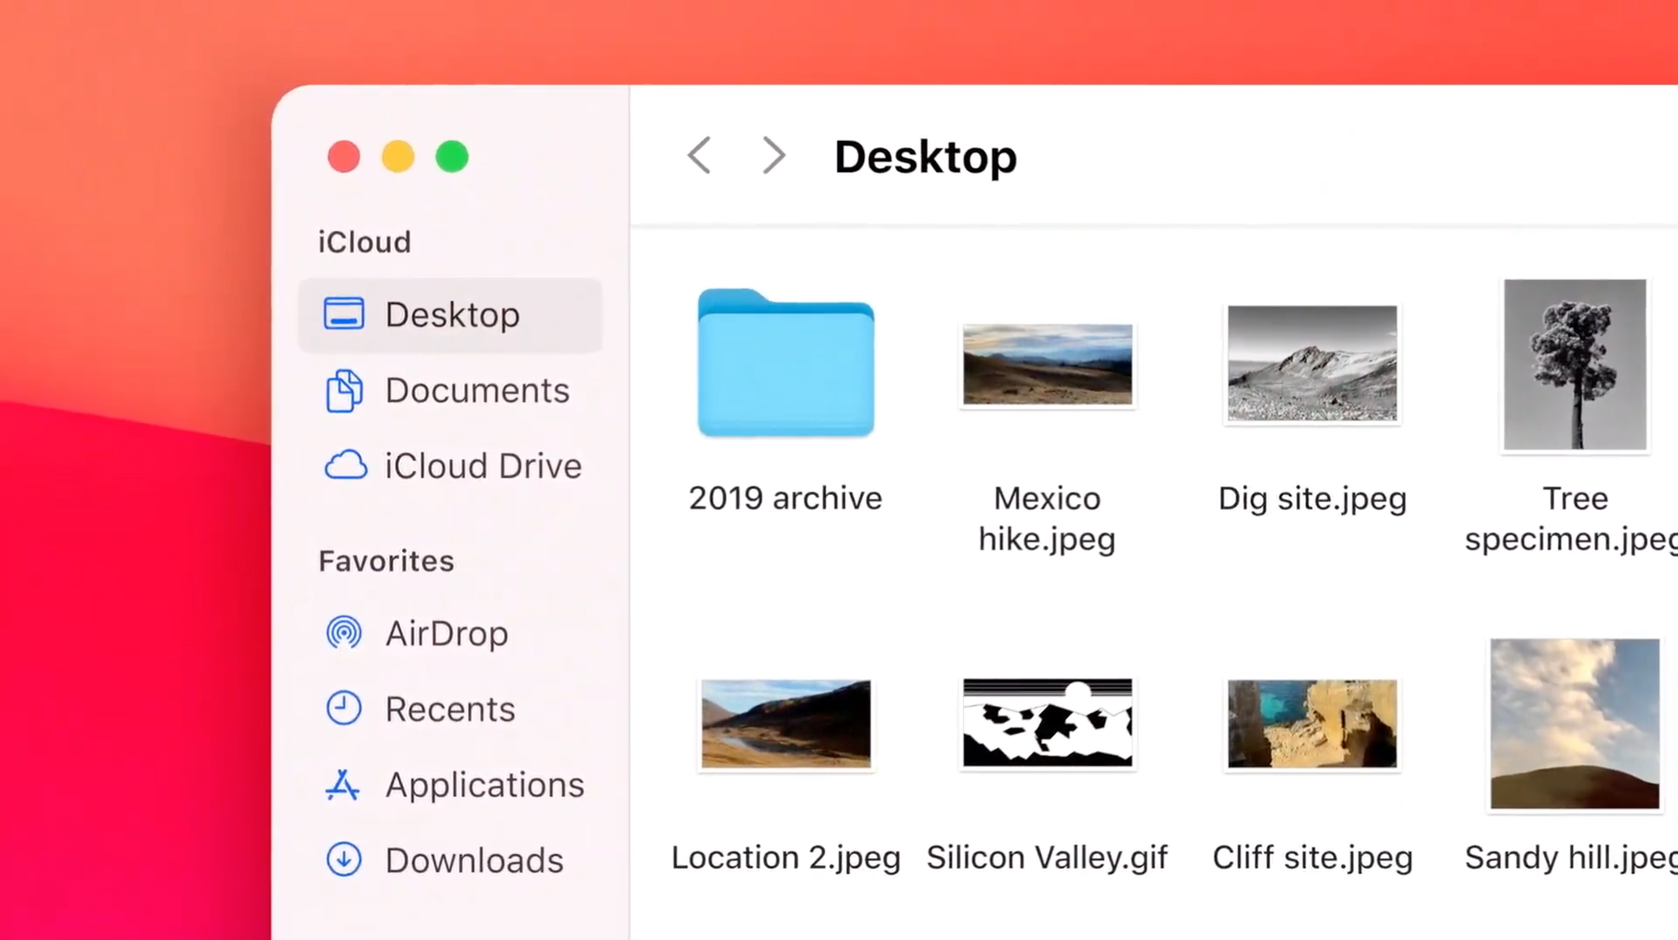Select the Dig site.jpeg thumbnail
1678x940 pixels.
pyautogui.click(x=1312, y=364)
